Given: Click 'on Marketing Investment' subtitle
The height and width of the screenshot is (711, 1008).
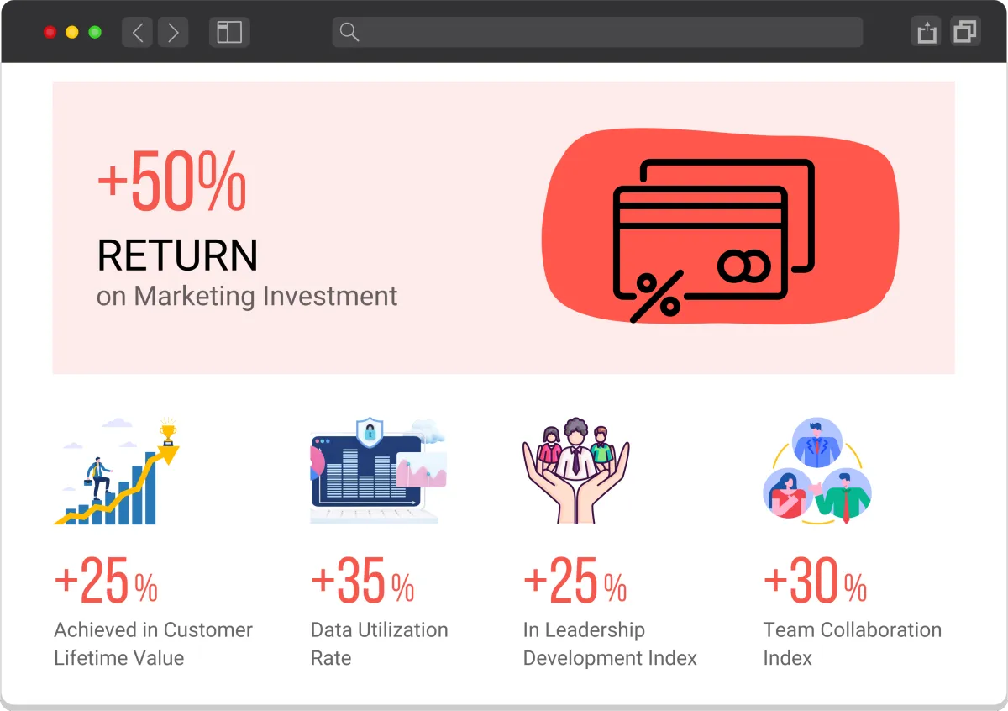Looking at the screenshot, I should [247, 296].
